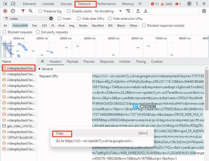Toggle the red filter funnel icon
This screenshot has height=161, width=209.
(23, 11)
